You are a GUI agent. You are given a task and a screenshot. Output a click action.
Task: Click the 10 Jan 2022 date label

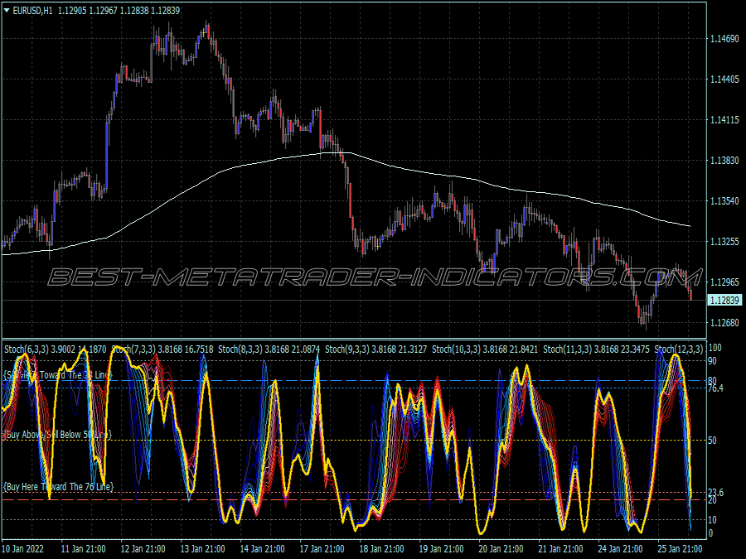[x=23, y=548]
